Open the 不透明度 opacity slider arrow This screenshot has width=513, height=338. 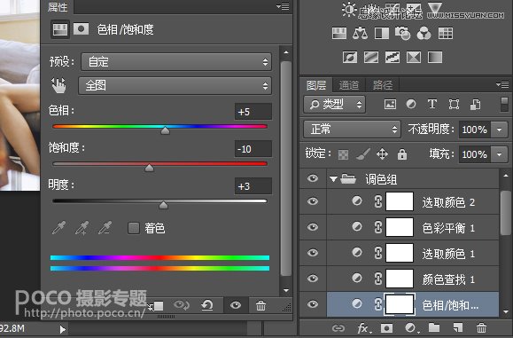[x=499, y=130]
